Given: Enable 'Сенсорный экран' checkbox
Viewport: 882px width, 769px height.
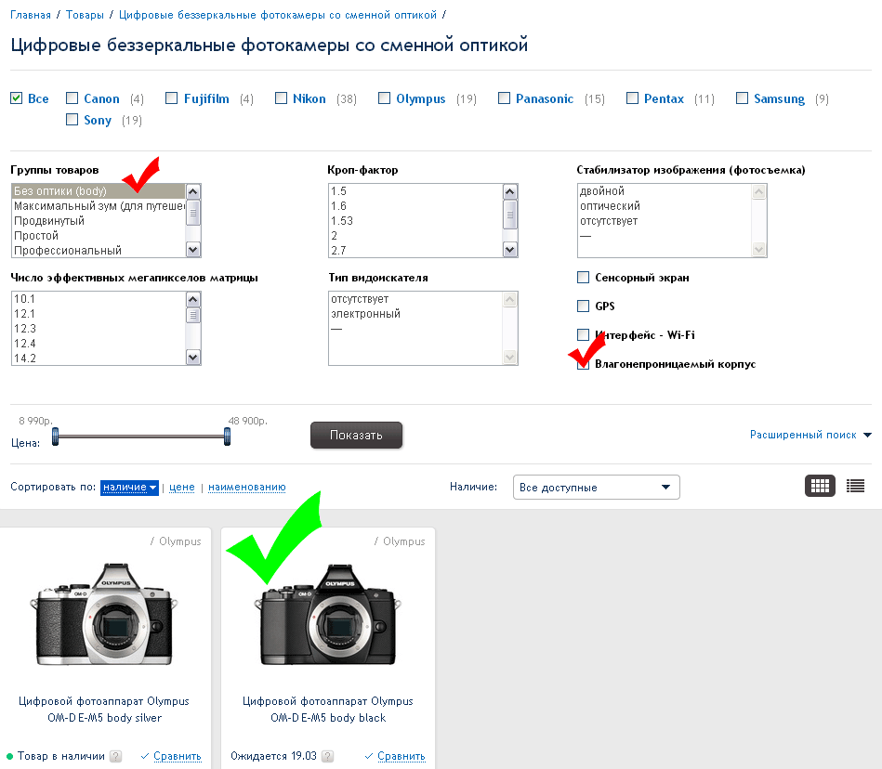Looking at the screenshot, I should pos(584,277).
